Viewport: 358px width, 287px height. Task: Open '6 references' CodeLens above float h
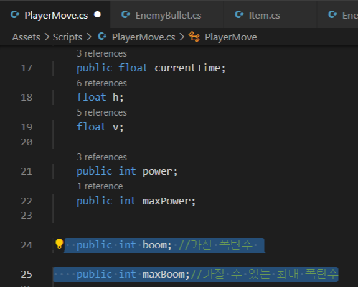[102, 83]
